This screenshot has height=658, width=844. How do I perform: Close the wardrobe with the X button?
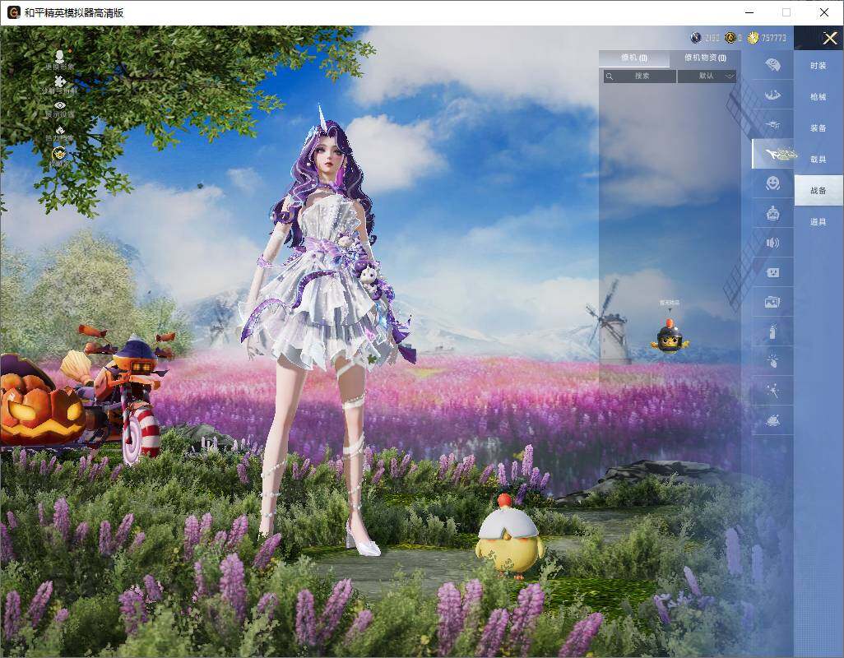(x=830, y=38)
